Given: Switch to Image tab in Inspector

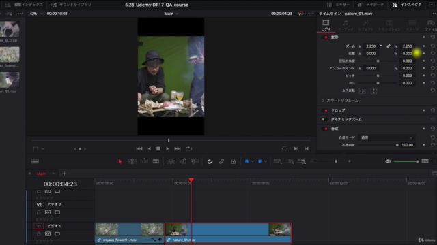Looking at the screenshot, I should click(412, 25).
